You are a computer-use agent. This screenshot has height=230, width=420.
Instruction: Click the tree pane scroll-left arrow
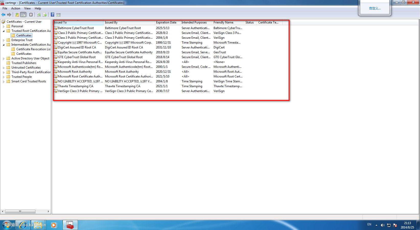point(2,211)
